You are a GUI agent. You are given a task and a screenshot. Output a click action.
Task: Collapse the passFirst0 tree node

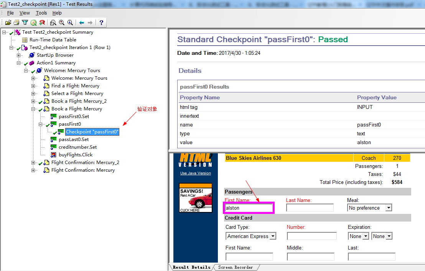[x=41, y=124]
